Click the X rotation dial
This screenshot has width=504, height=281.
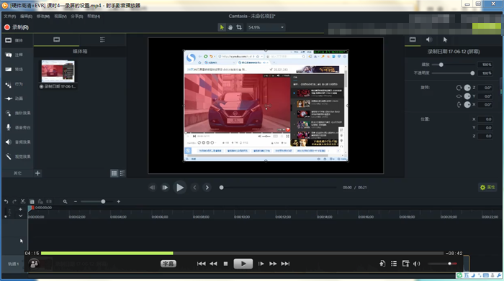(x=467, y=105)
